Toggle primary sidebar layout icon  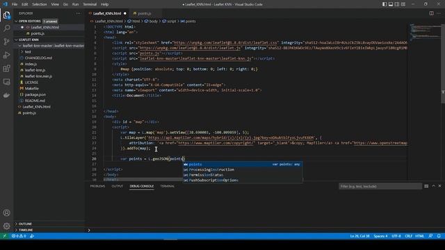point(385,4)
